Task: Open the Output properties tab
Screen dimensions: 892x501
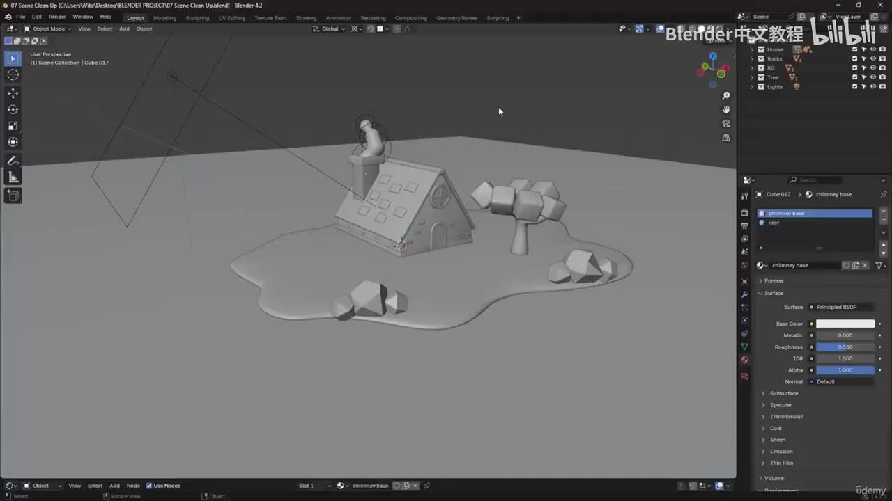Action: tap(745, 226)
